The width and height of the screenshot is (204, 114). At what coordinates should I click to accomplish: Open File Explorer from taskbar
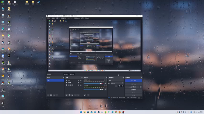(x=84, y=112)
